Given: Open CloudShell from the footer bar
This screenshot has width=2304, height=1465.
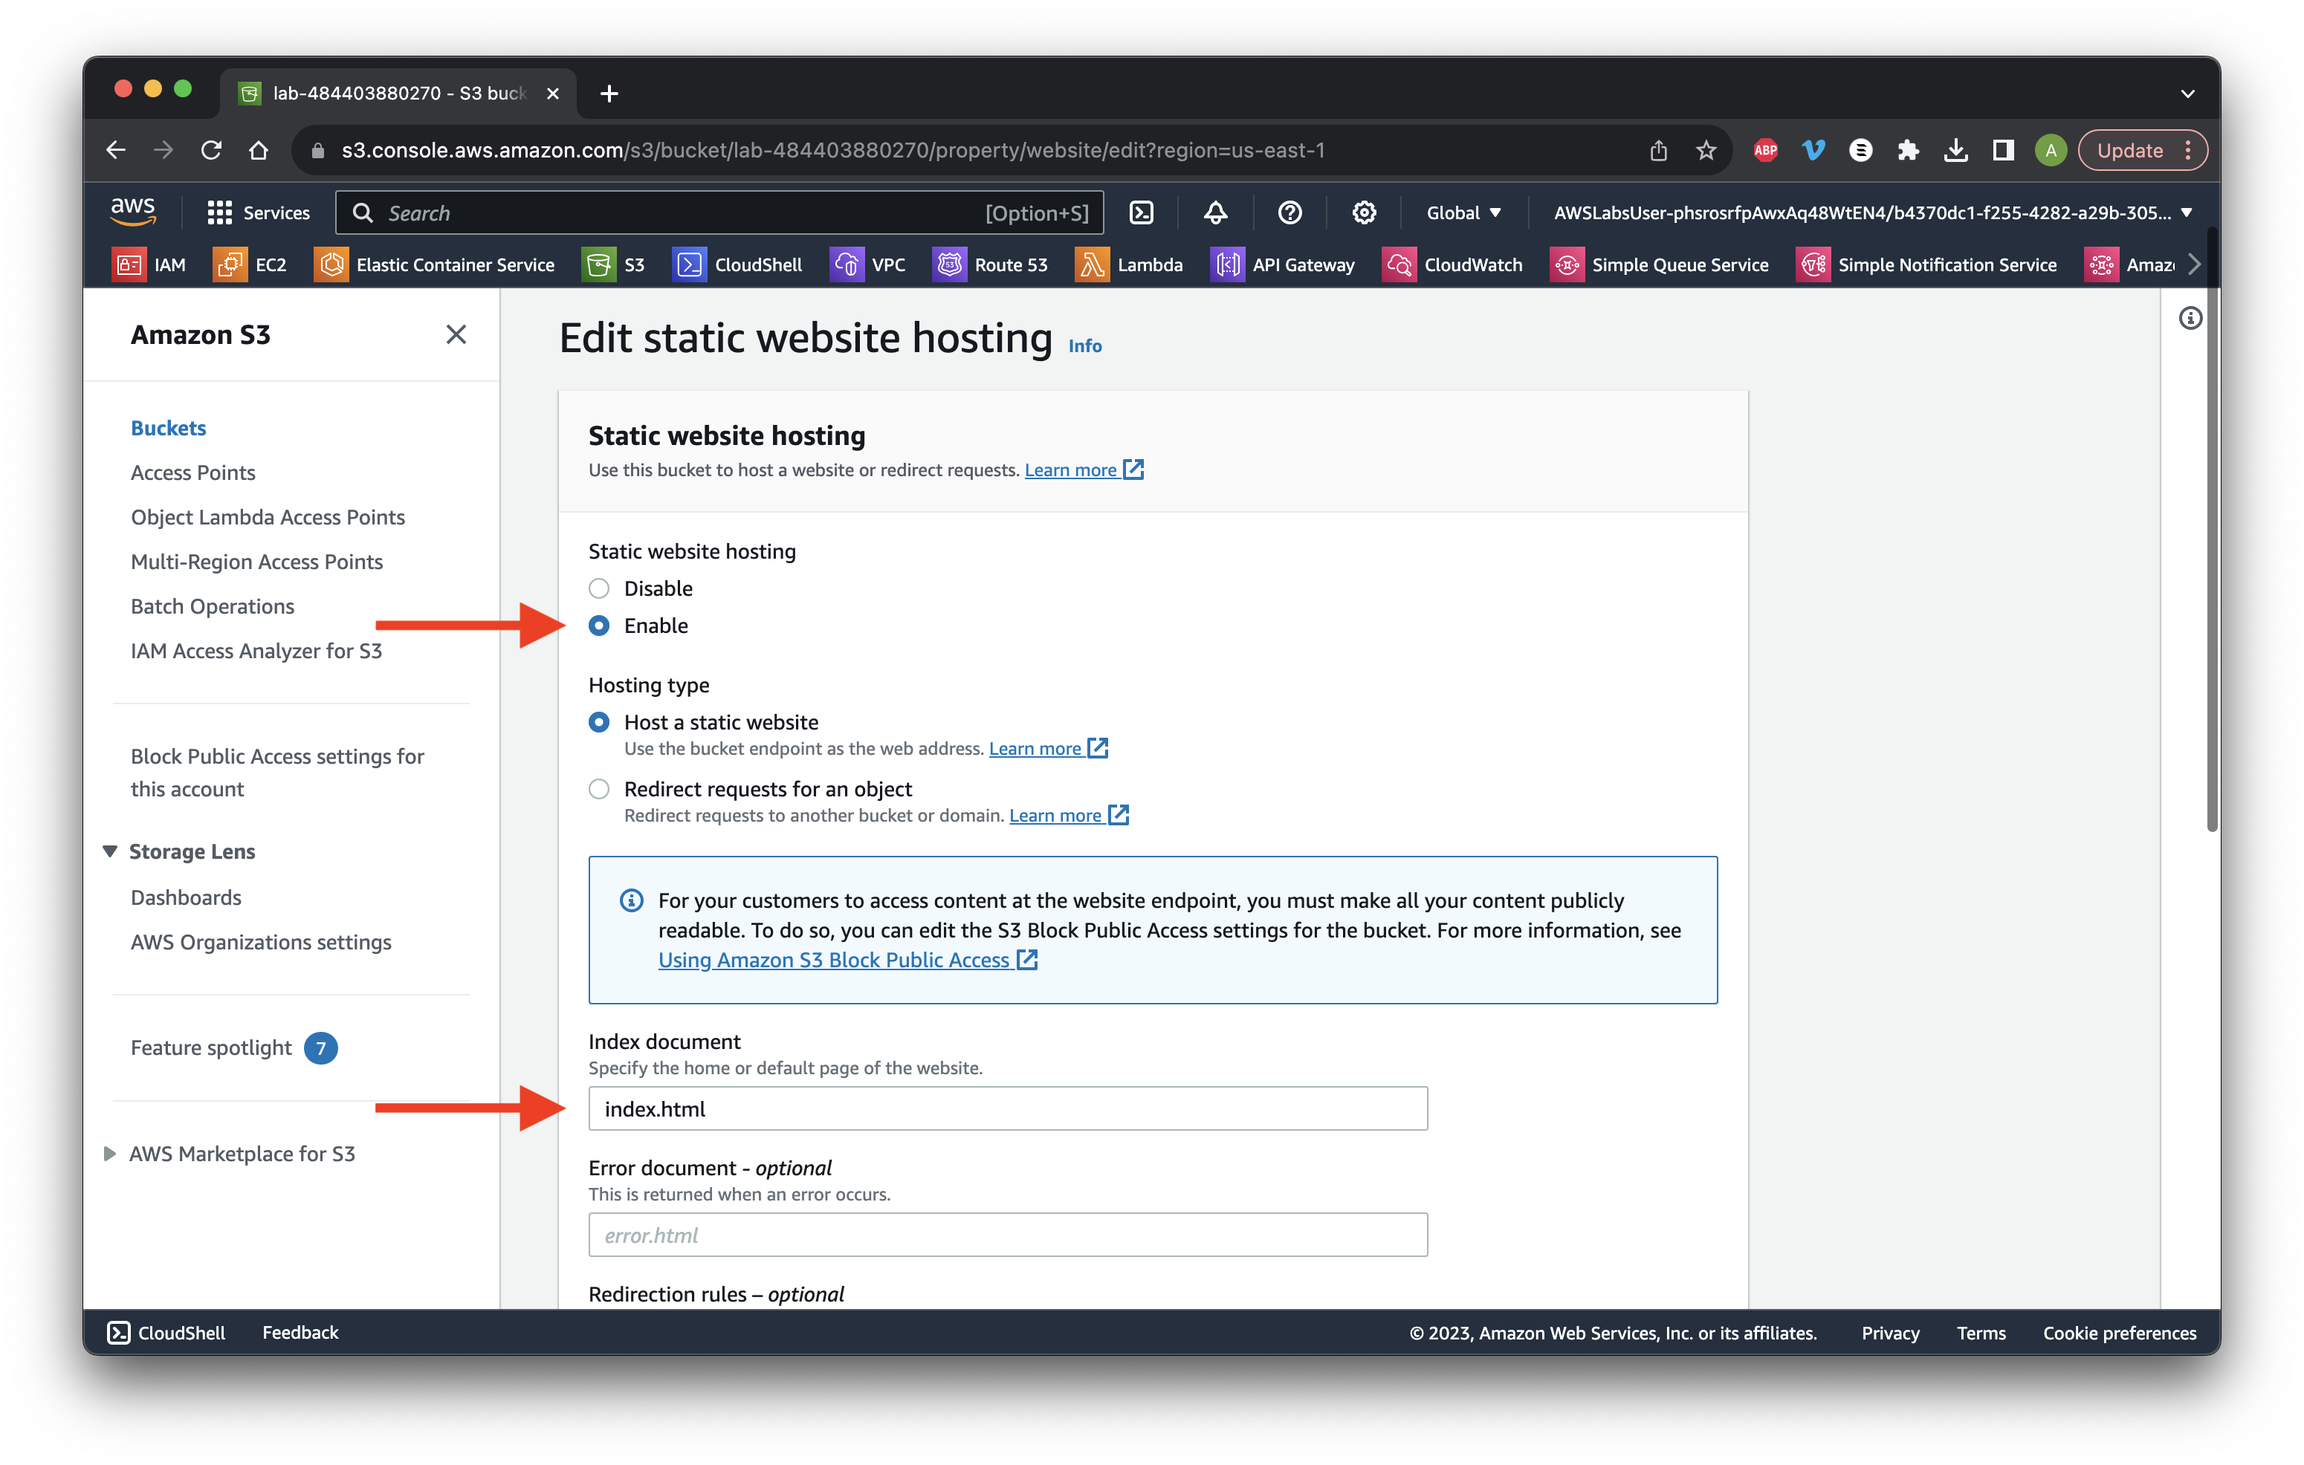Looking at the screenshot, I should (166, 1332).
